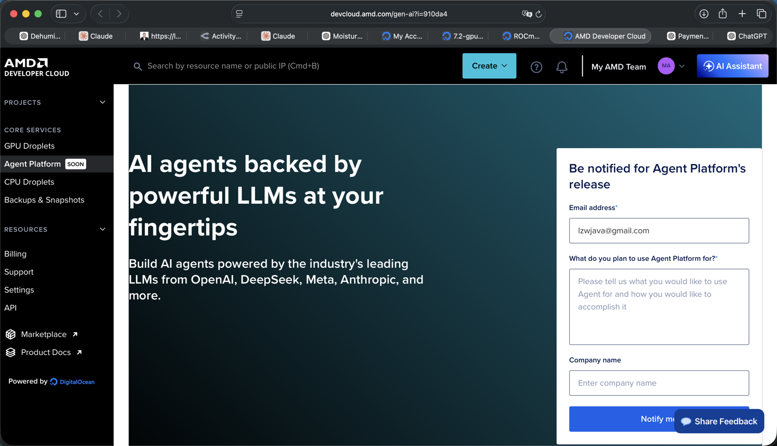Screen dimensions: 777x446
Task: Open CPU Droplets in the sidebar
Action: (x=29, y=182)
